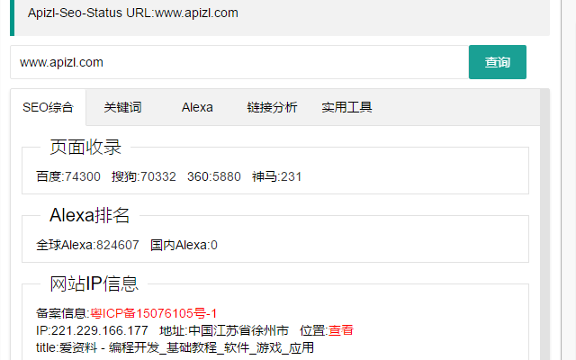Click the 百度:74300 index count
This screenshot has height=360, width=576.
[68, 176]
